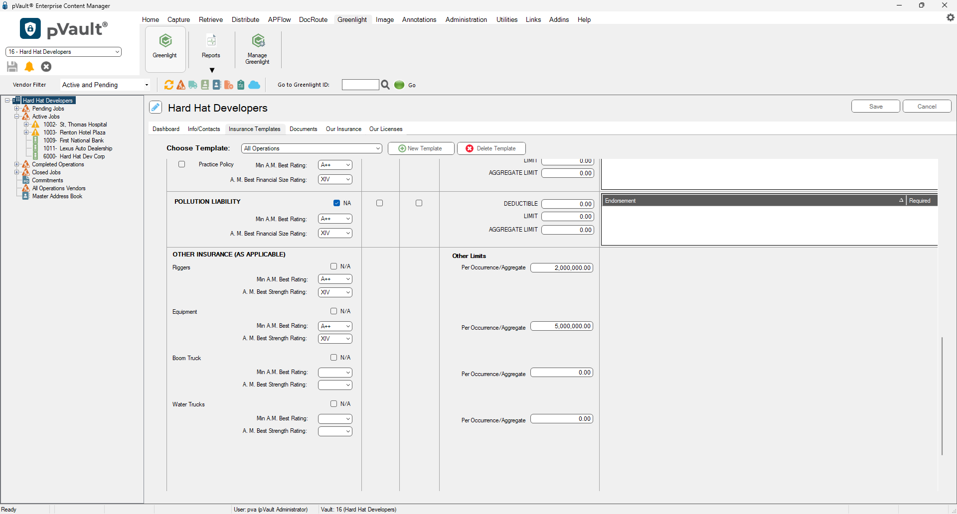Click the settings gear icon at top right
Viewport: 957px width, 514px height.
tap(951, 17)
